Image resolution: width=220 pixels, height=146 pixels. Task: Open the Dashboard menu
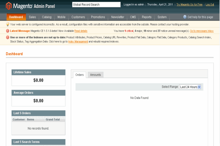click(16, 17)
